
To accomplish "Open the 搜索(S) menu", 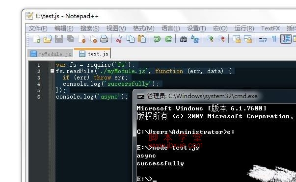I will (90, 28).
